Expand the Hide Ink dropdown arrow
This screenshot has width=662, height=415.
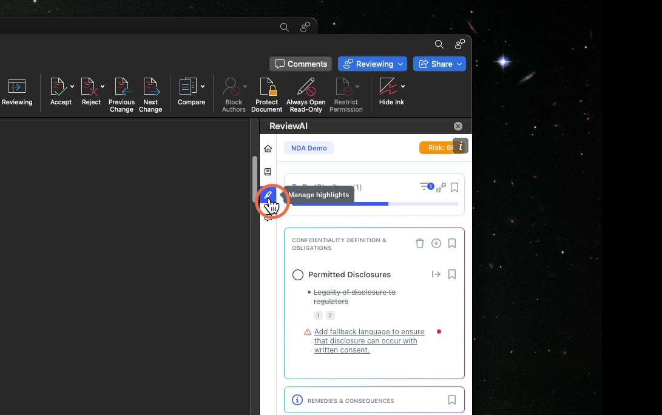pos(403,87)
